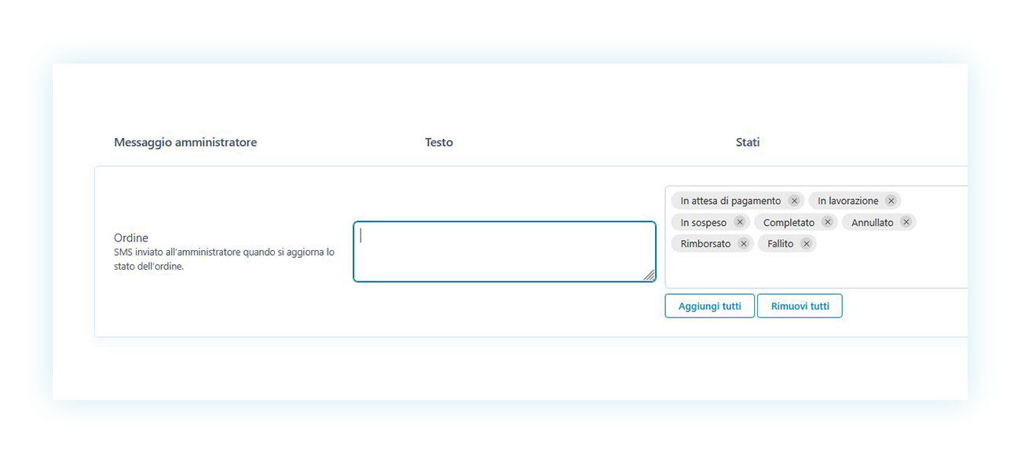Click the 'Stati' column header
Image resolution: width=1021 pixels, height=476 pixels.
click(748, 142)
